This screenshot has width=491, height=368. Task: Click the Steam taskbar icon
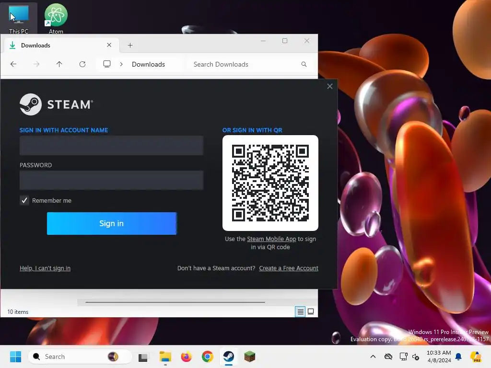pos(229,356)
